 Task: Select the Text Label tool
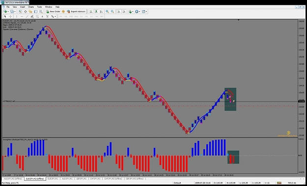click(x=47, y=16)
